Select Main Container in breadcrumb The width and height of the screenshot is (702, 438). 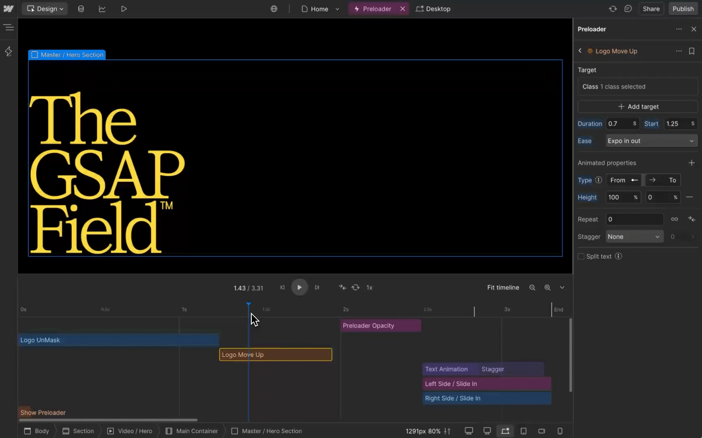tap(192, 431)
